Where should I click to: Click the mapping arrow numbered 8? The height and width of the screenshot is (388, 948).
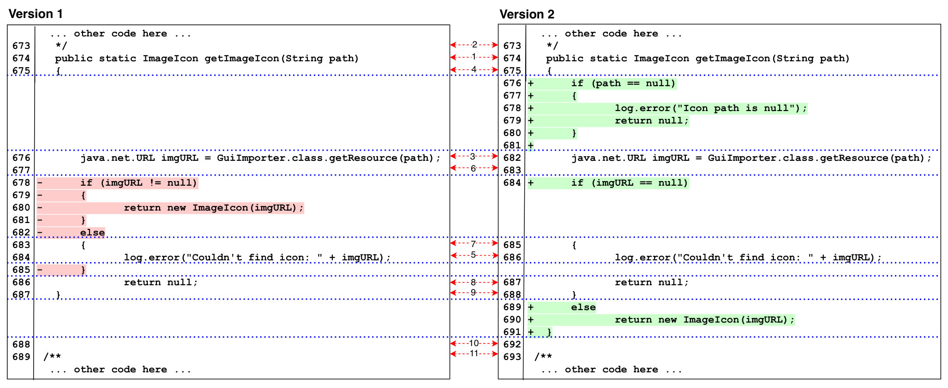point(474,282)
